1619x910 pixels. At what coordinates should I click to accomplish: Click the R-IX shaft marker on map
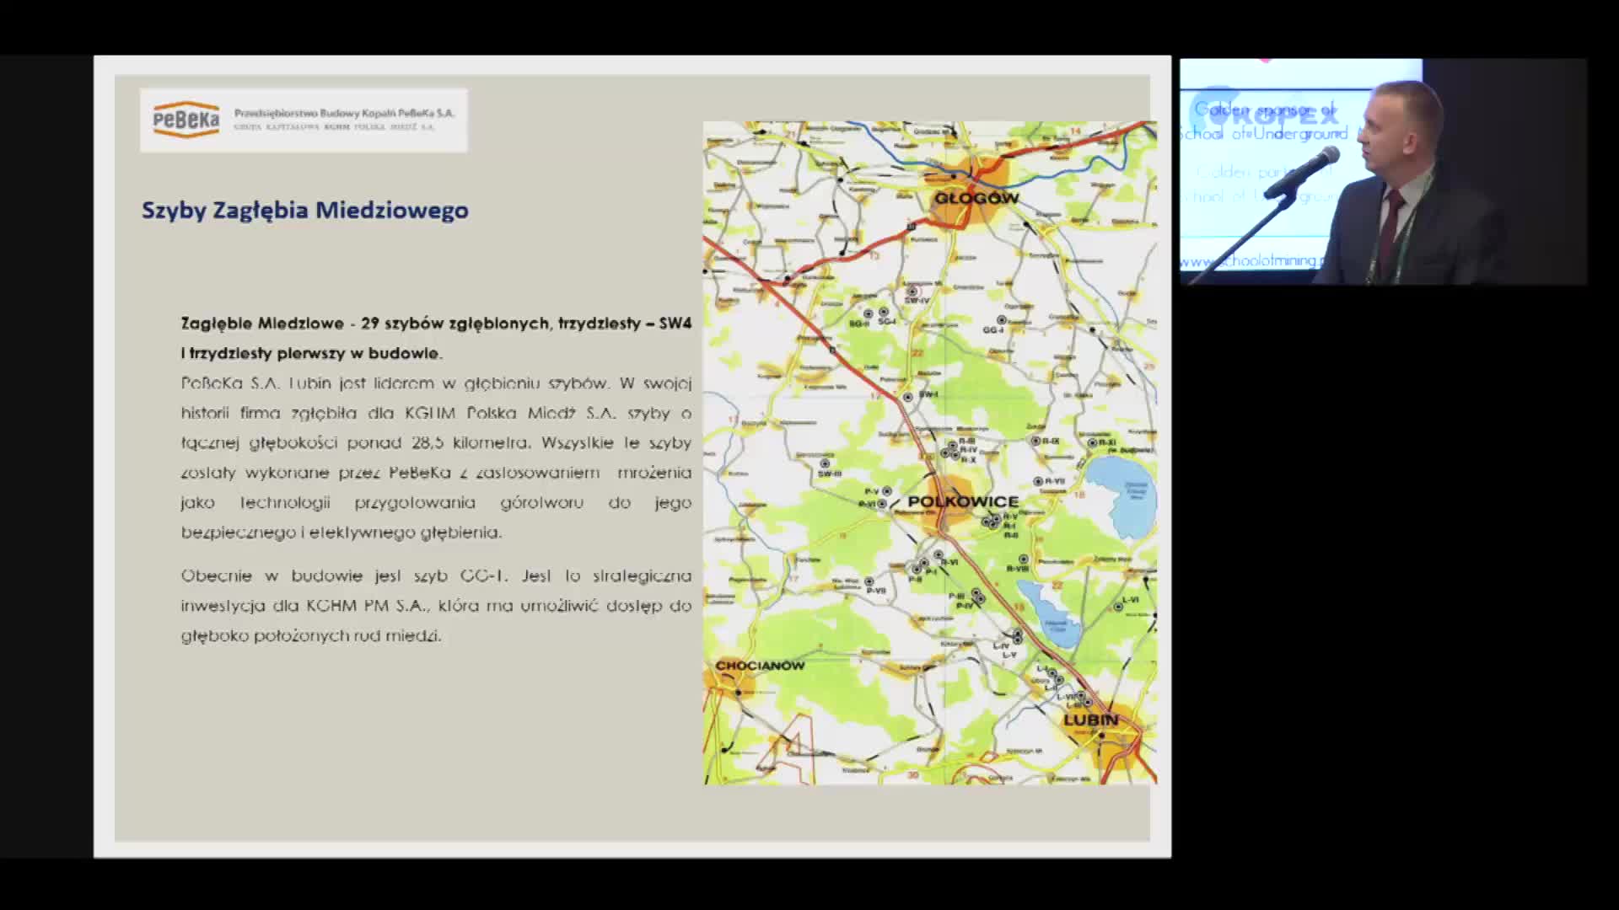pyautogui.click(x=1035, y=441)
